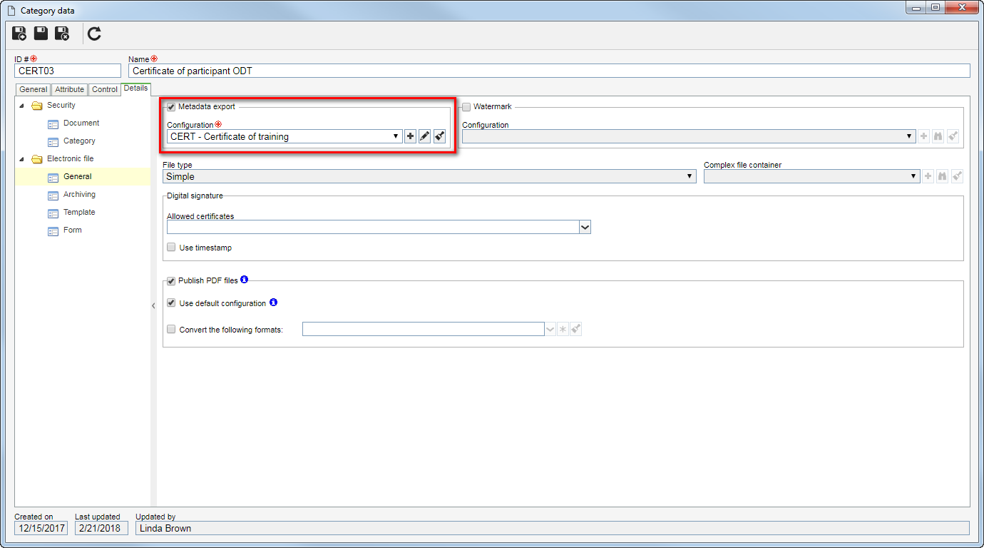Click the Save and exit icon
Viewport: 984px width, 548px height.
[x=62, y=33]
